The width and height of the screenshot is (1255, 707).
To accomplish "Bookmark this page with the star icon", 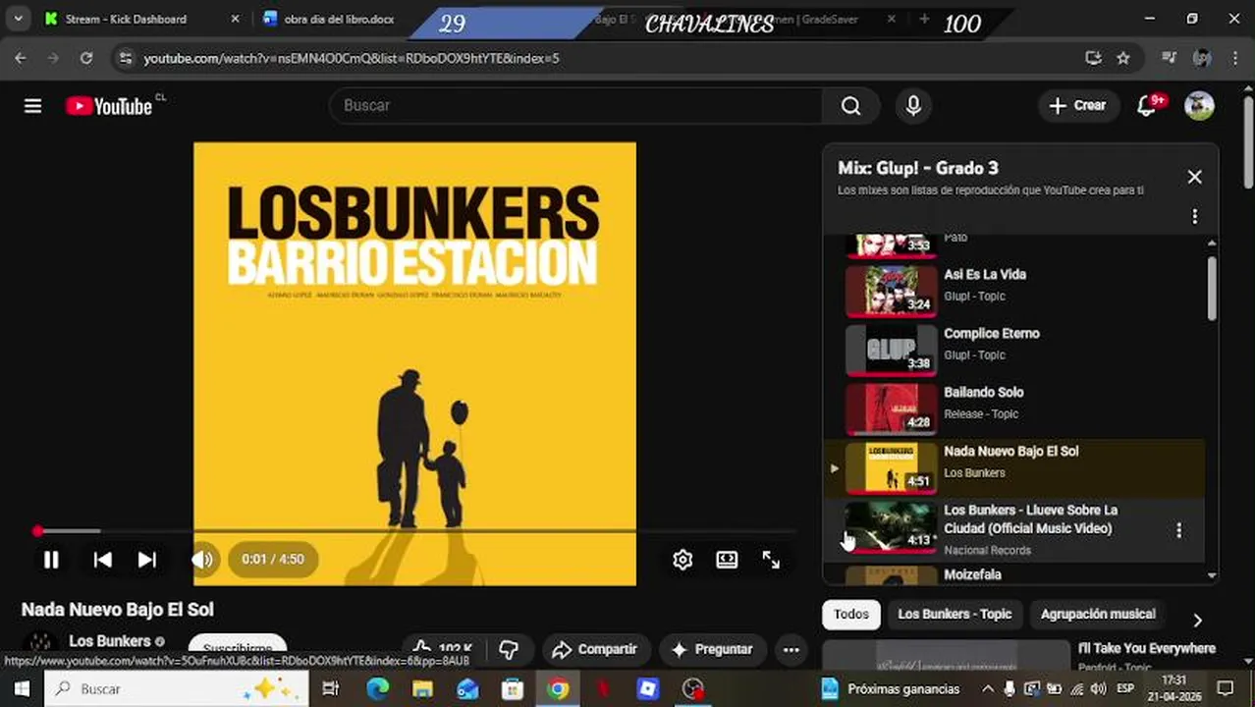I will click(1123, 58).
